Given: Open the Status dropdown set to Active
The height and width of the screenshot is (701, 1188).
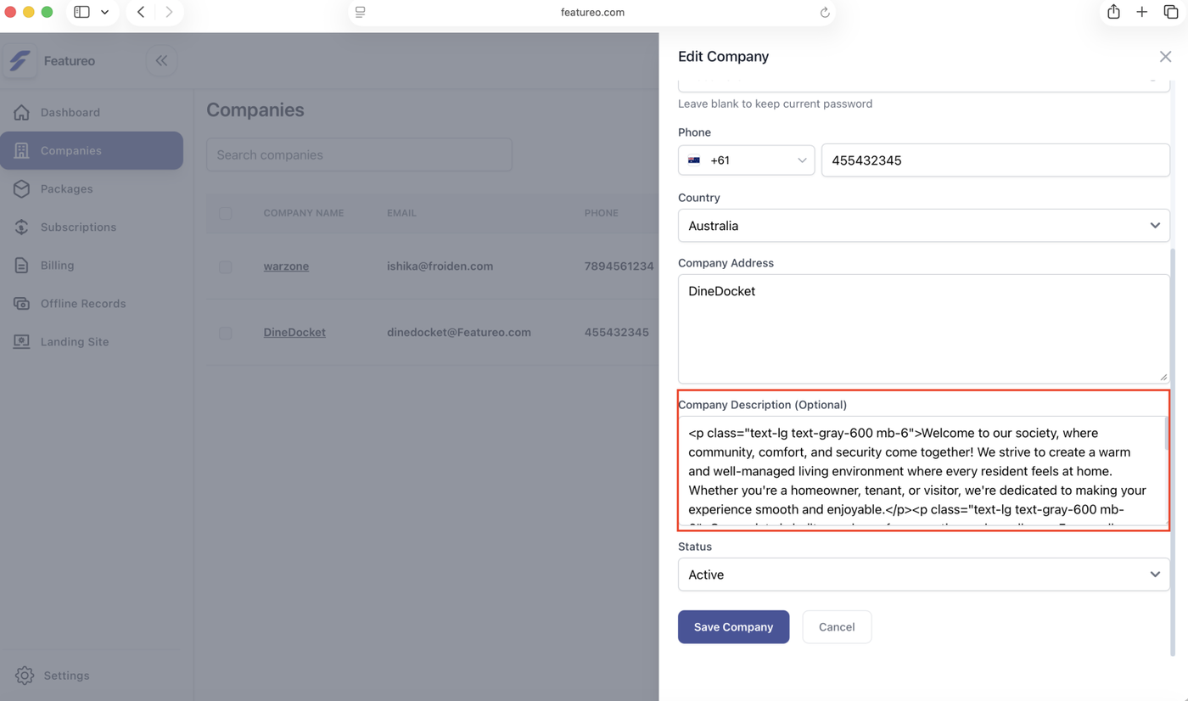Looking at the screenshot, I should tap(923, 575).
